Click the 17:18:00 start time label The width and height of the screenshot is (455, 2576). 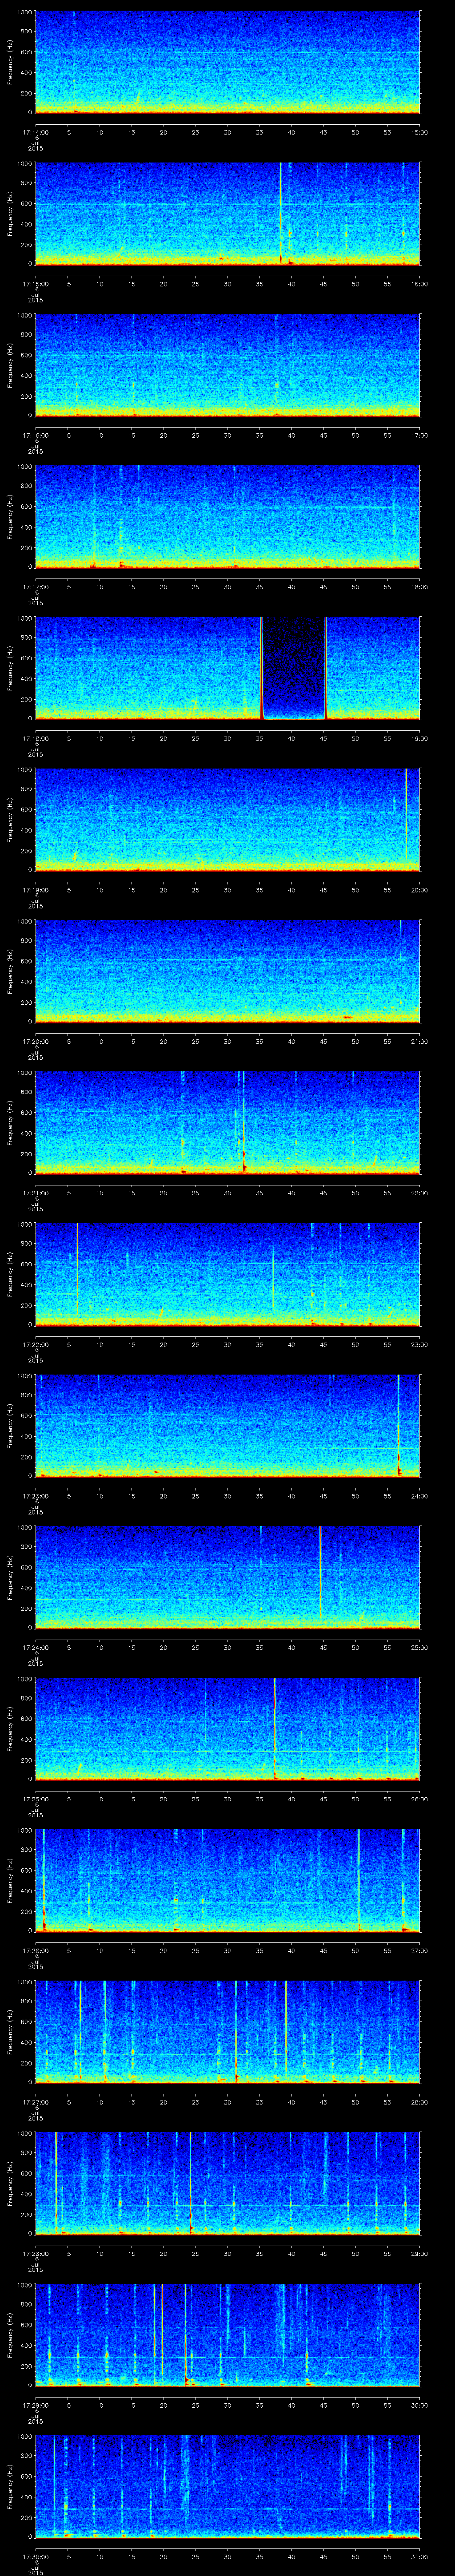pos(35,738)
